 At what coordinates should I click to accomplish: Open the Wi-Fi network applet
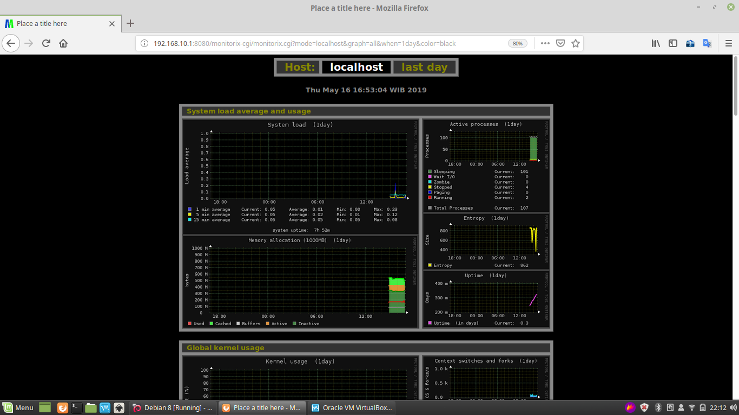pyautogui.click(x=692, y=407)
